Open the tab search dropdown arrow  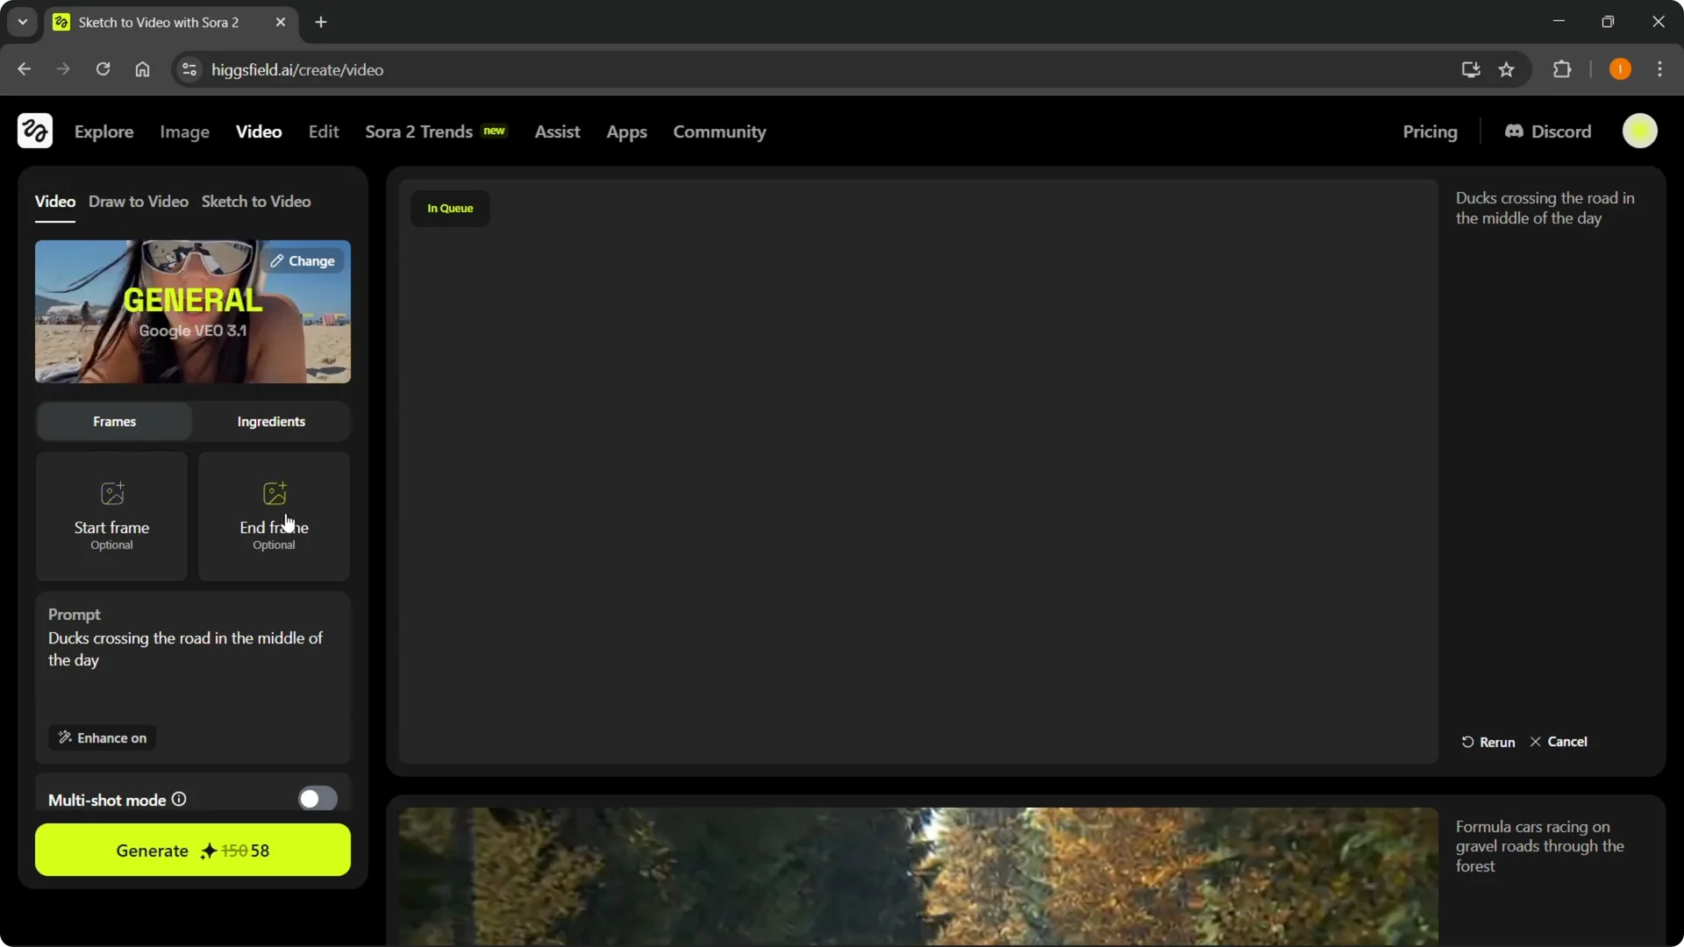point(22,21)
